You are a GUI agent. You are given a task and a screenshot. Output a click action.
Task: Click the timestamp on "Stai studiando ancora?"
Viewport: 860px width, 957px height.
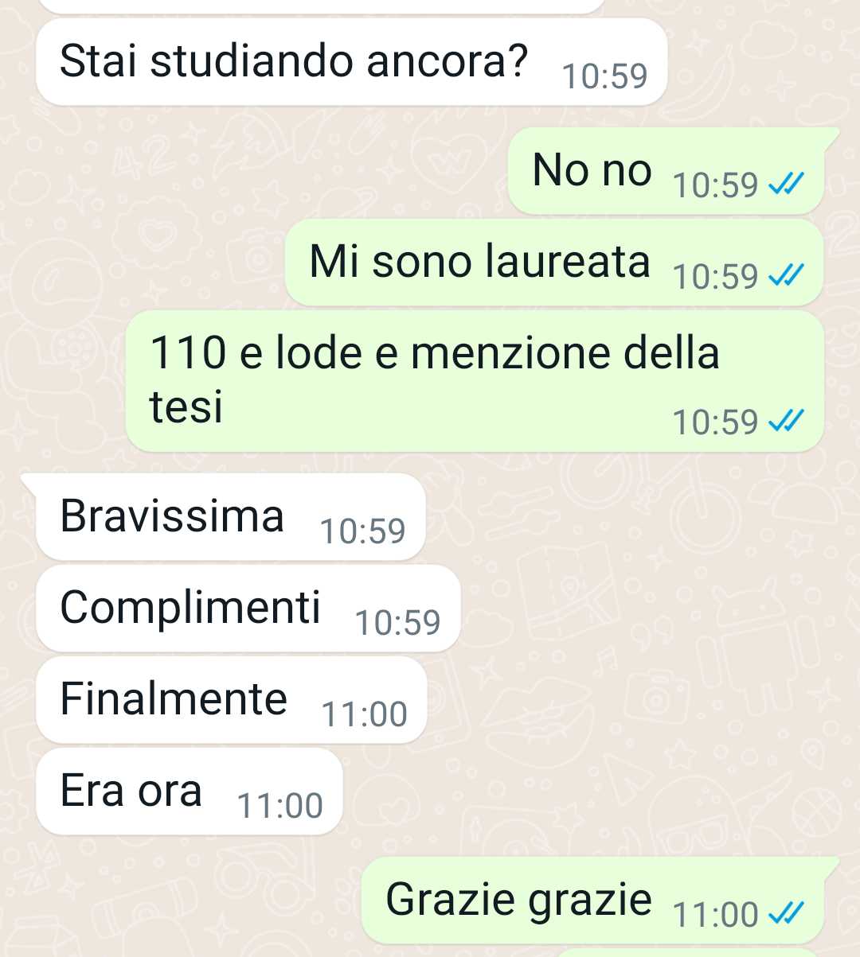point(604,76)
